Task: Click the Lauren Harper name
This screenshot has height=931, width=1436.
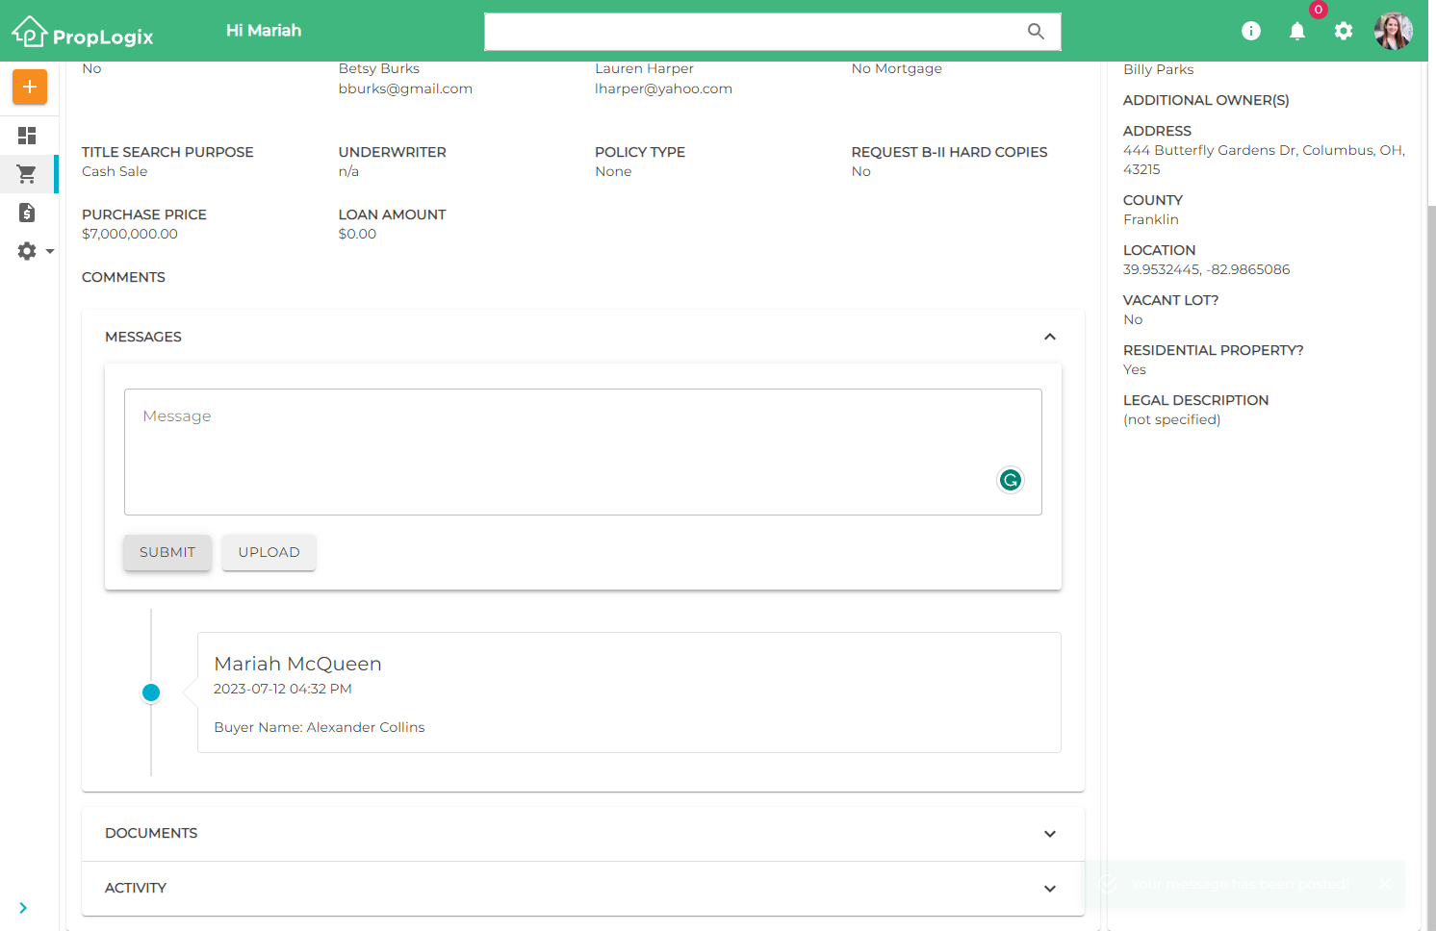Action: [644, 68]
